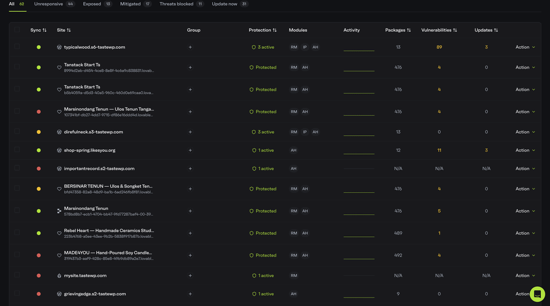
Task: Sort table by Protection column
Action: pos(263,30)
